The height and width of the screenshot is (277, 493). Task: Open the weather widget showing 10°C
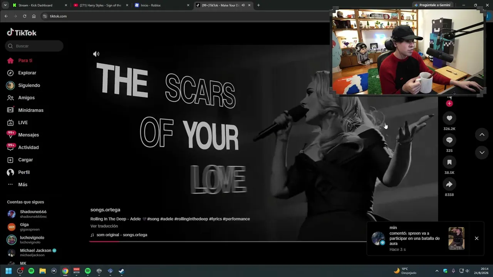(x=405, y=271)
